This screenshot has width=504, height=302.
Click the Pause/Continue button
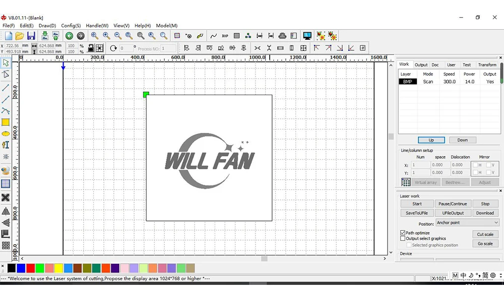click(453, 204)
